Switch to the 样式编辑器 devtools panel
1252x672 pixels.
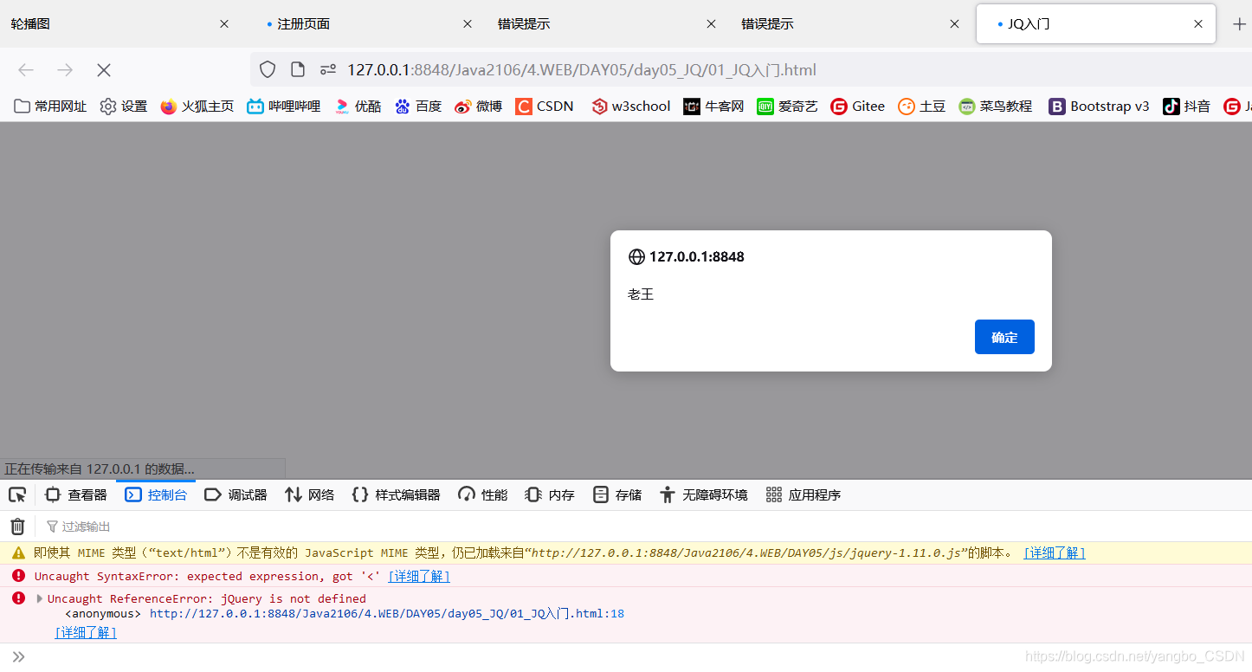coord(396,495)
